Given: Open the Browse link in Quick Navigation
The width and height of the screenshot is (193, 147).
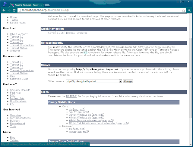Looking at the screenshot, I should click(70, 33).
